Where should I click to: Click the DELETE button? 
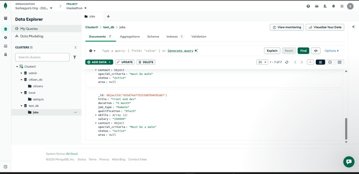coord(146,62)
